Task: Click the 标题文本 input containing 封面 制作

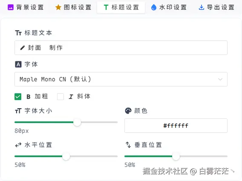Action: point(121,48)
